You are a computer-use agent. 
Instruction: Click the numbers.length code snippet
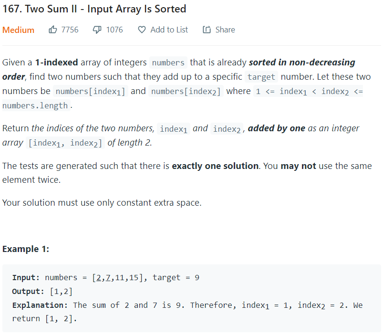[35, 105]
